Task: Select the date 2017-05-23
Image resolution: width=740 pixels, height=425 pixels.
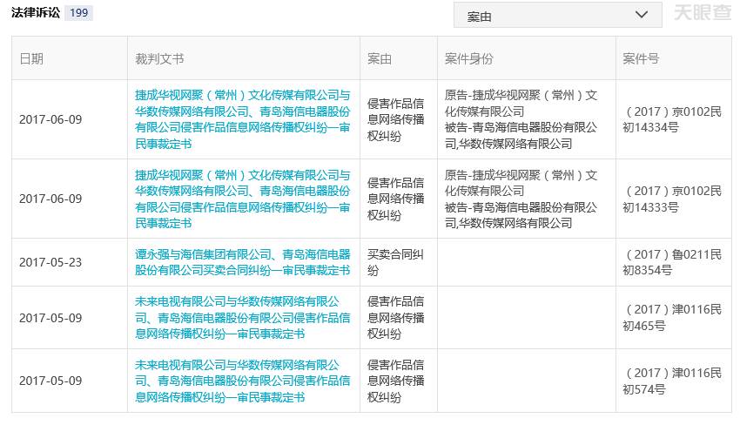Action: 50,262
